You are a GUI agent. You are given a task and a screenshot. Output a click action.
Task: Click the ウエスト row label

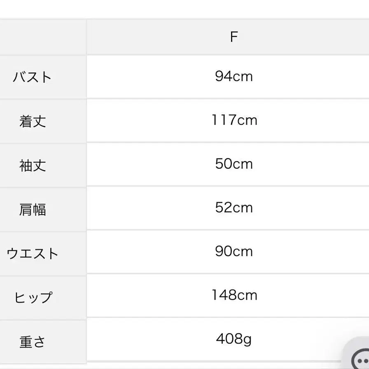(x=32, y=253)
